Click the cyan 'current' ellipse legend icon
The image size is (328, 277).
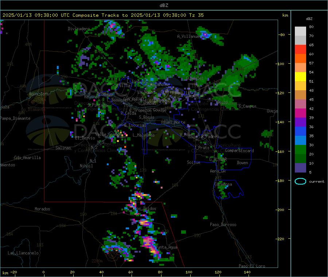pyautogui.click(x=300, y=181)
